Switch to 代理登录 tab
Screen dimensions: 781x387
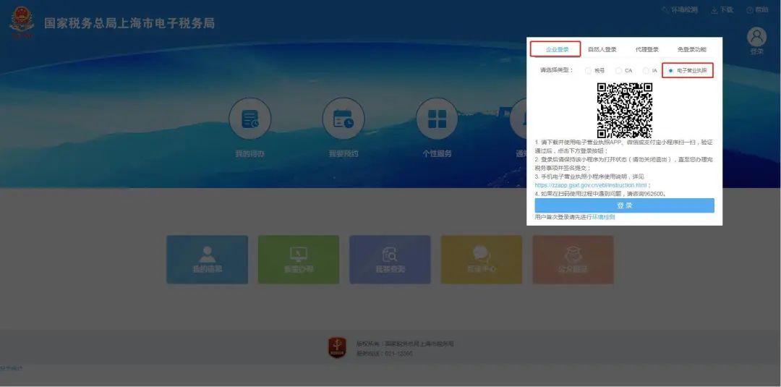(x=647, y=49)
